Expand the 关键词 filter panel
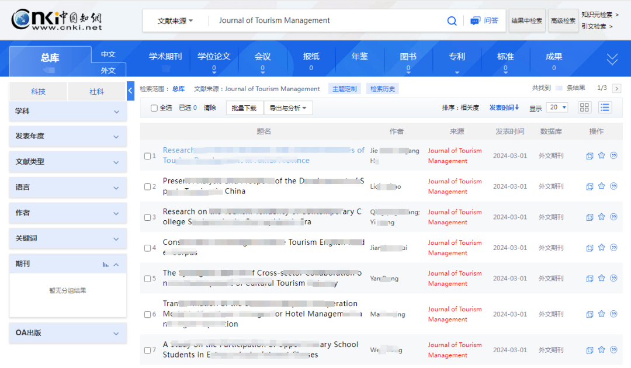The width and height of the screenshot is (631, 368). [x=68, y=238]
